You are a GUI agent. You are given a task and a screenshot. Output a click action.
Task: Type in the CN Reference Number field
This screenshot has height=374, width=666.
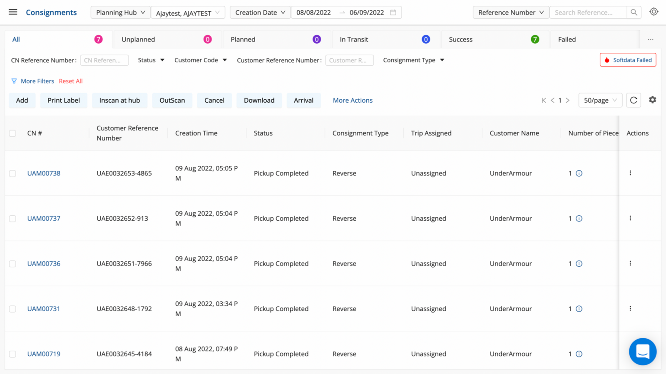pyautogui.click(x=104, y=60)
